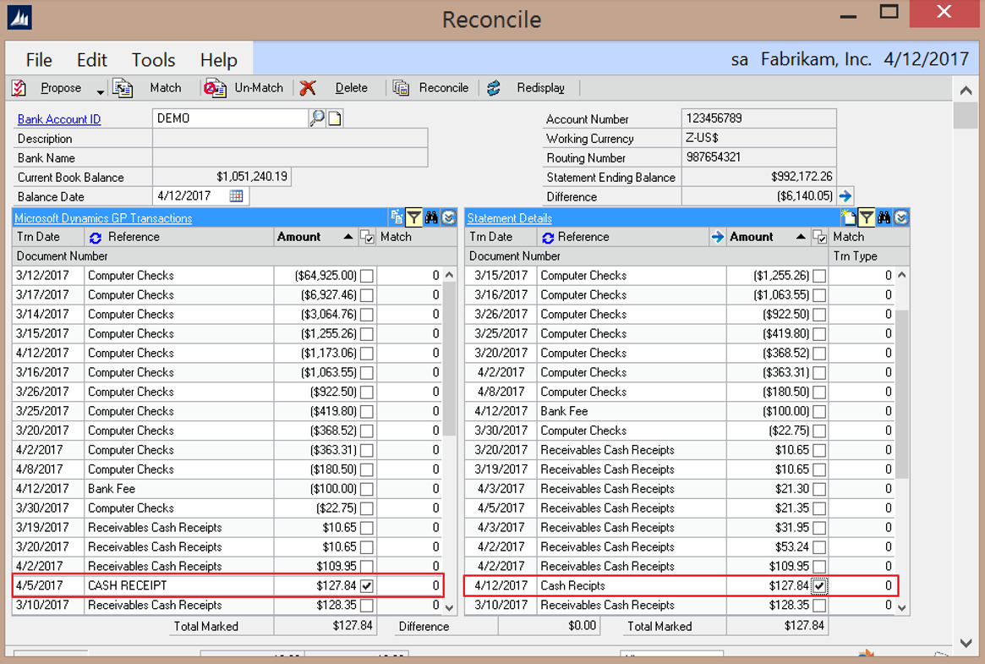The height and width of the screenshot is (664, 985).
Task: Click into the Bank Account ID field
Action: pos(230,118)
